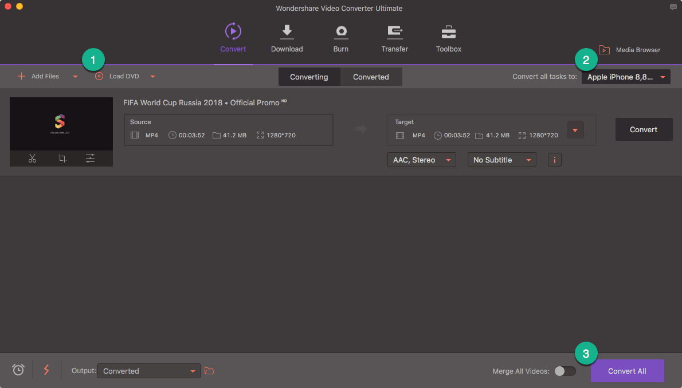
Task: Click the red info icon
Action: 555,160
